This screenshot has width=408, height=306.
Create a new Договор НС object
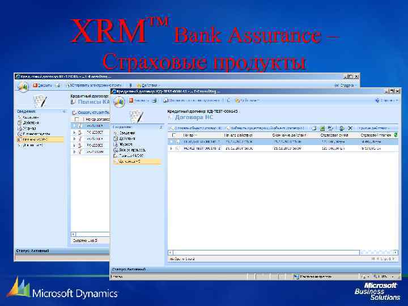click(195, 128)
